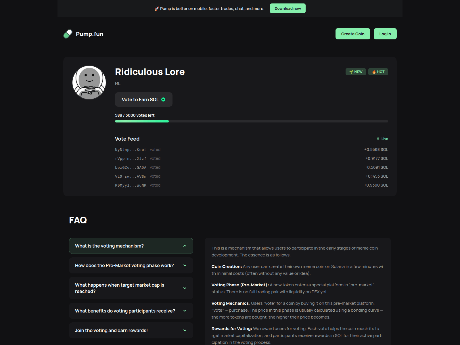Click the 'Rewards for Voting:' bold term
Viewport: 460px width, 345px height.
[232, 329]
